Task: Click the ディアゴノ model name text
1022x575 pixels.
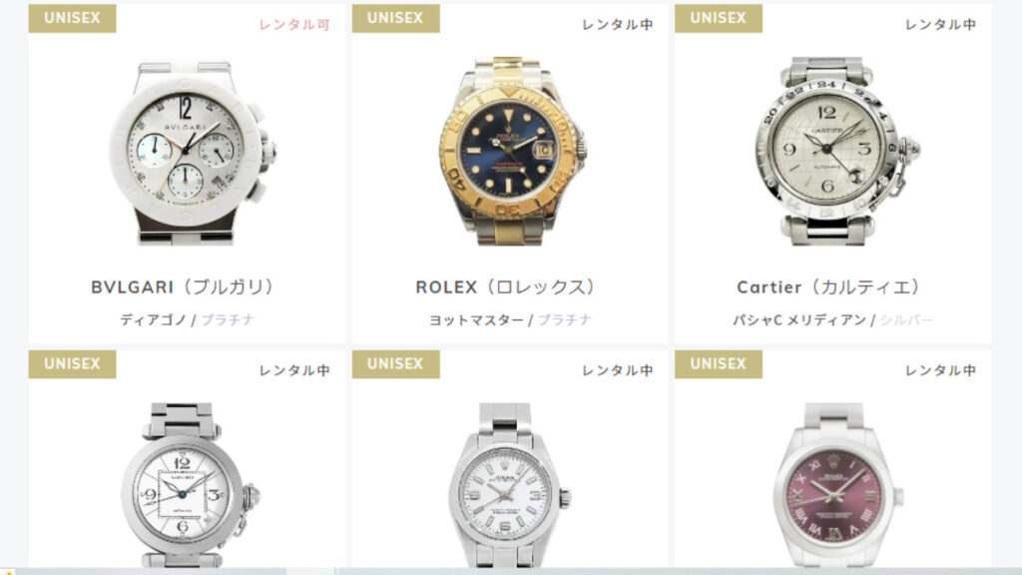Action: click(153, 319)
